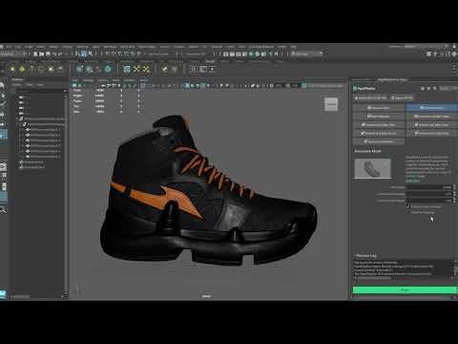Toggle the checked checkbox below the sliders
Screen dimensions: 458x344
(x=408, y=206)
